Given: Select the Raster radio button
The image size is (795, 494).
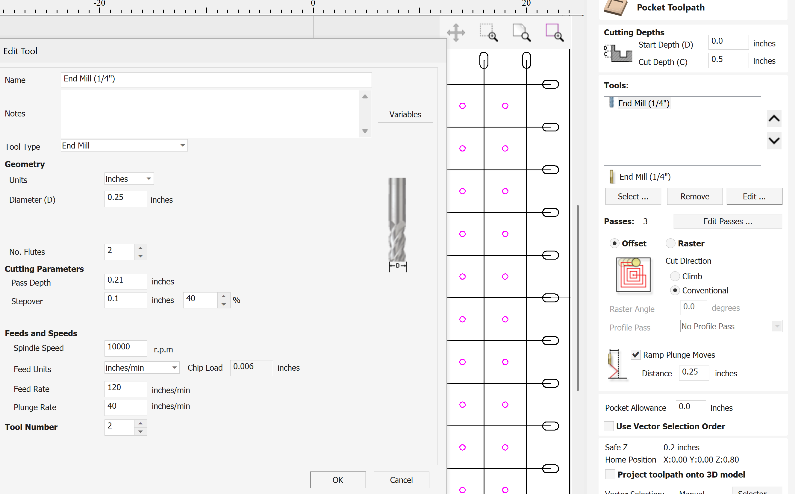Looking at the screenshot, I should click(x=670, y=243).
